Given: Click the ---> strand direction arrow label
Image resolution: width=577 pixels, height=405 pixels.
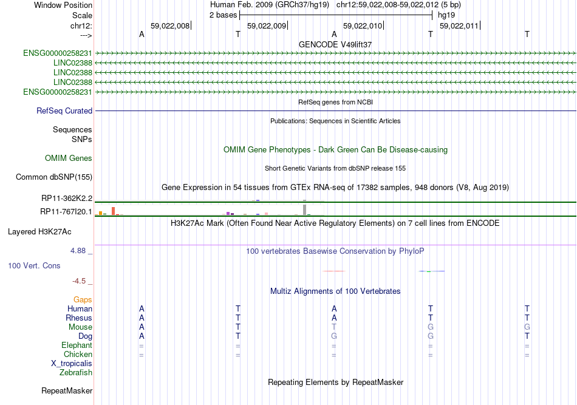Looking at the screenshot, I should 86,35.
